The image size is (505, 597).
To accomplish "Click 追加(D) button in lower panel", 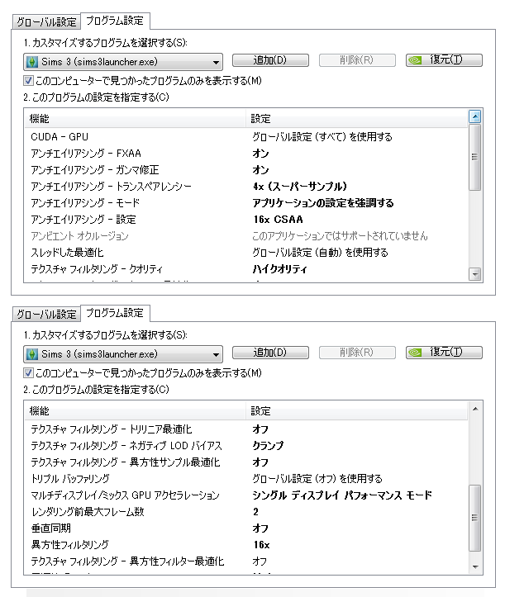I will pyautogui.click(x=270, y=353).
